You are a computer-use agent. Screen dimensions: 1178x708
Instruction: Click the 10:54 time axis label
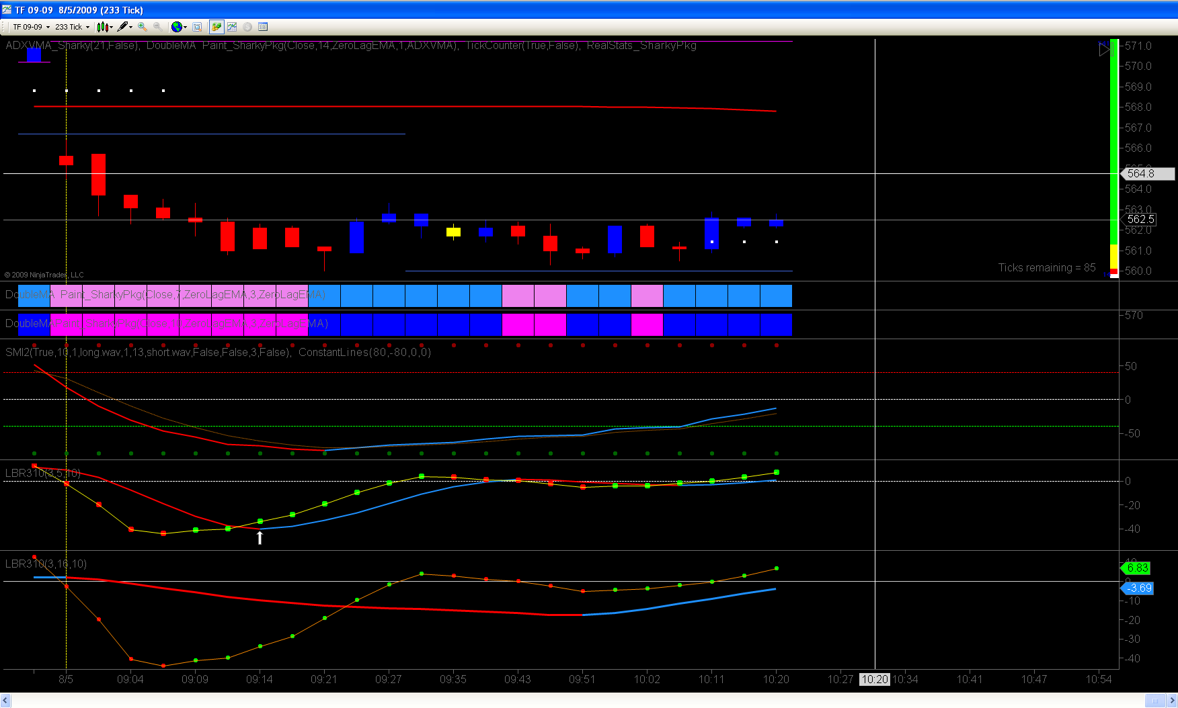click(1099, 679)
